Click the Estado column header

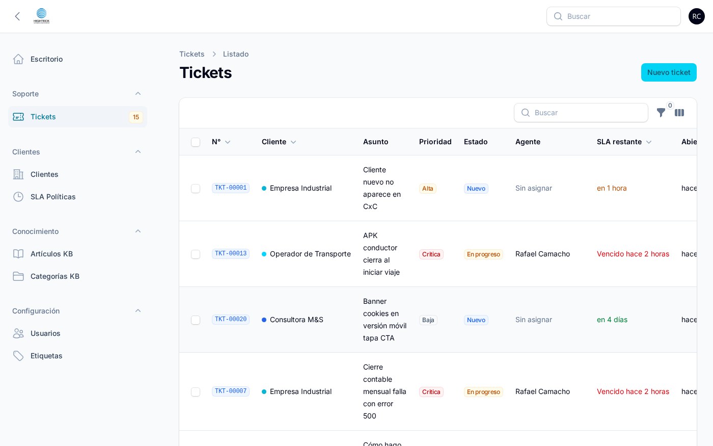(x=476, y=142)
